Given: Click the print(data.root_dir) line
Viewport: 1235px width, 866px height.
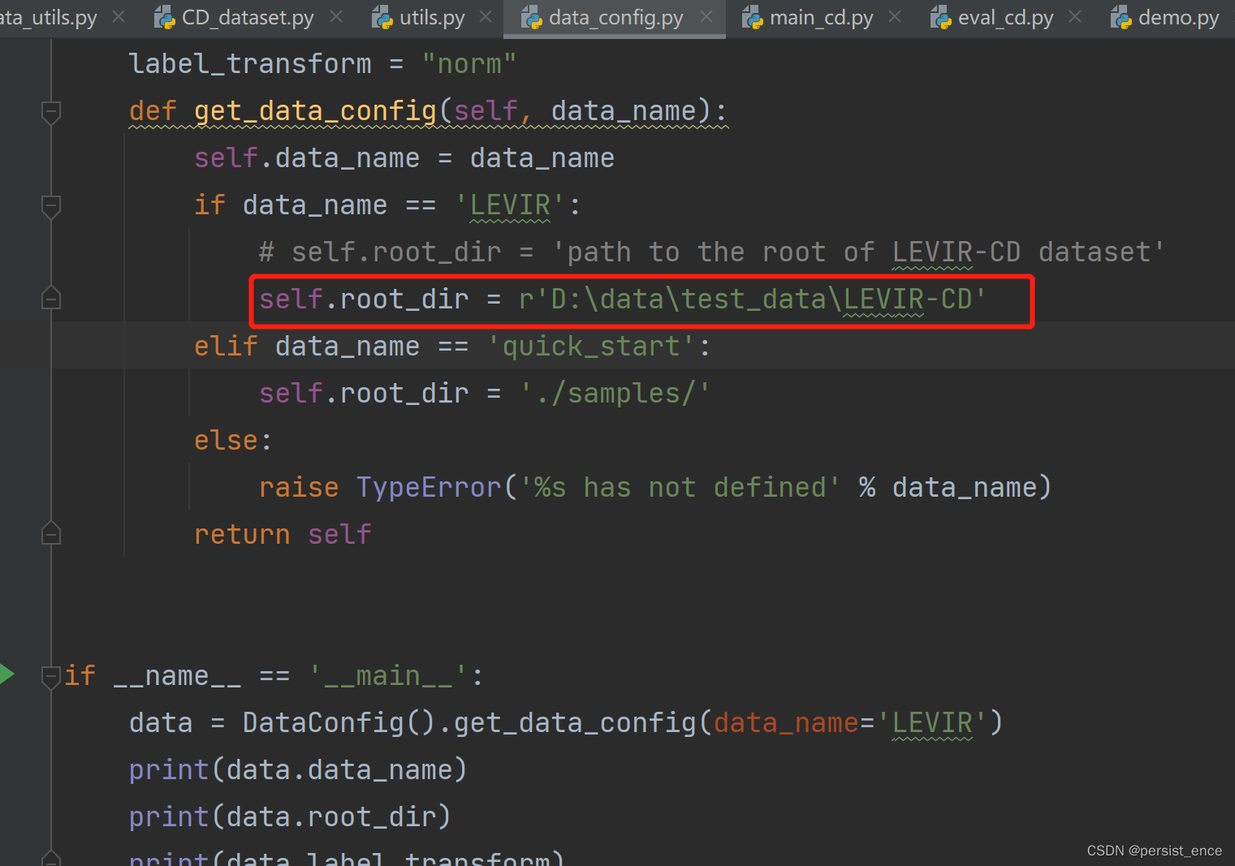Looking at the screenshot, I should 290,817.
